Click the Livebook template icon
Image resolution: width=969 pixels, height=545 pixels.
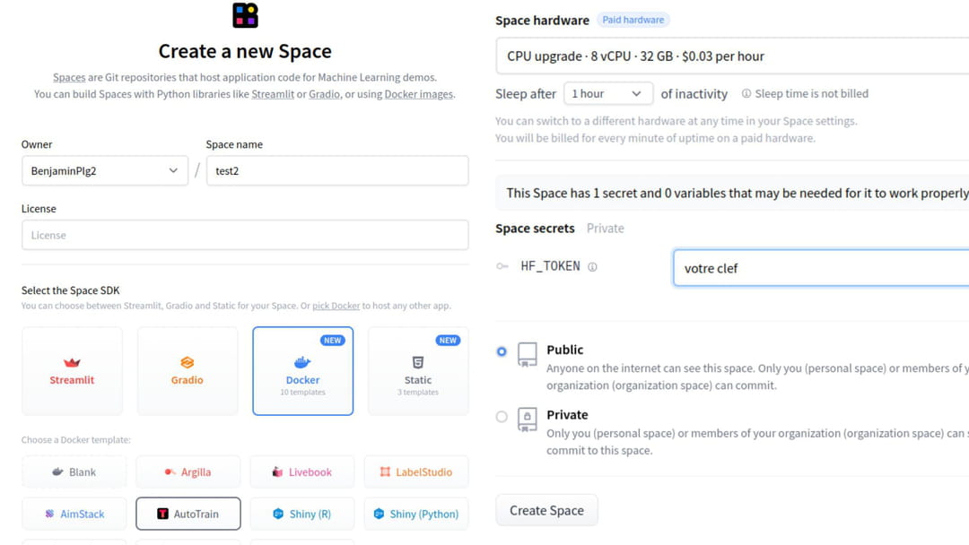(x=277, y=472)
